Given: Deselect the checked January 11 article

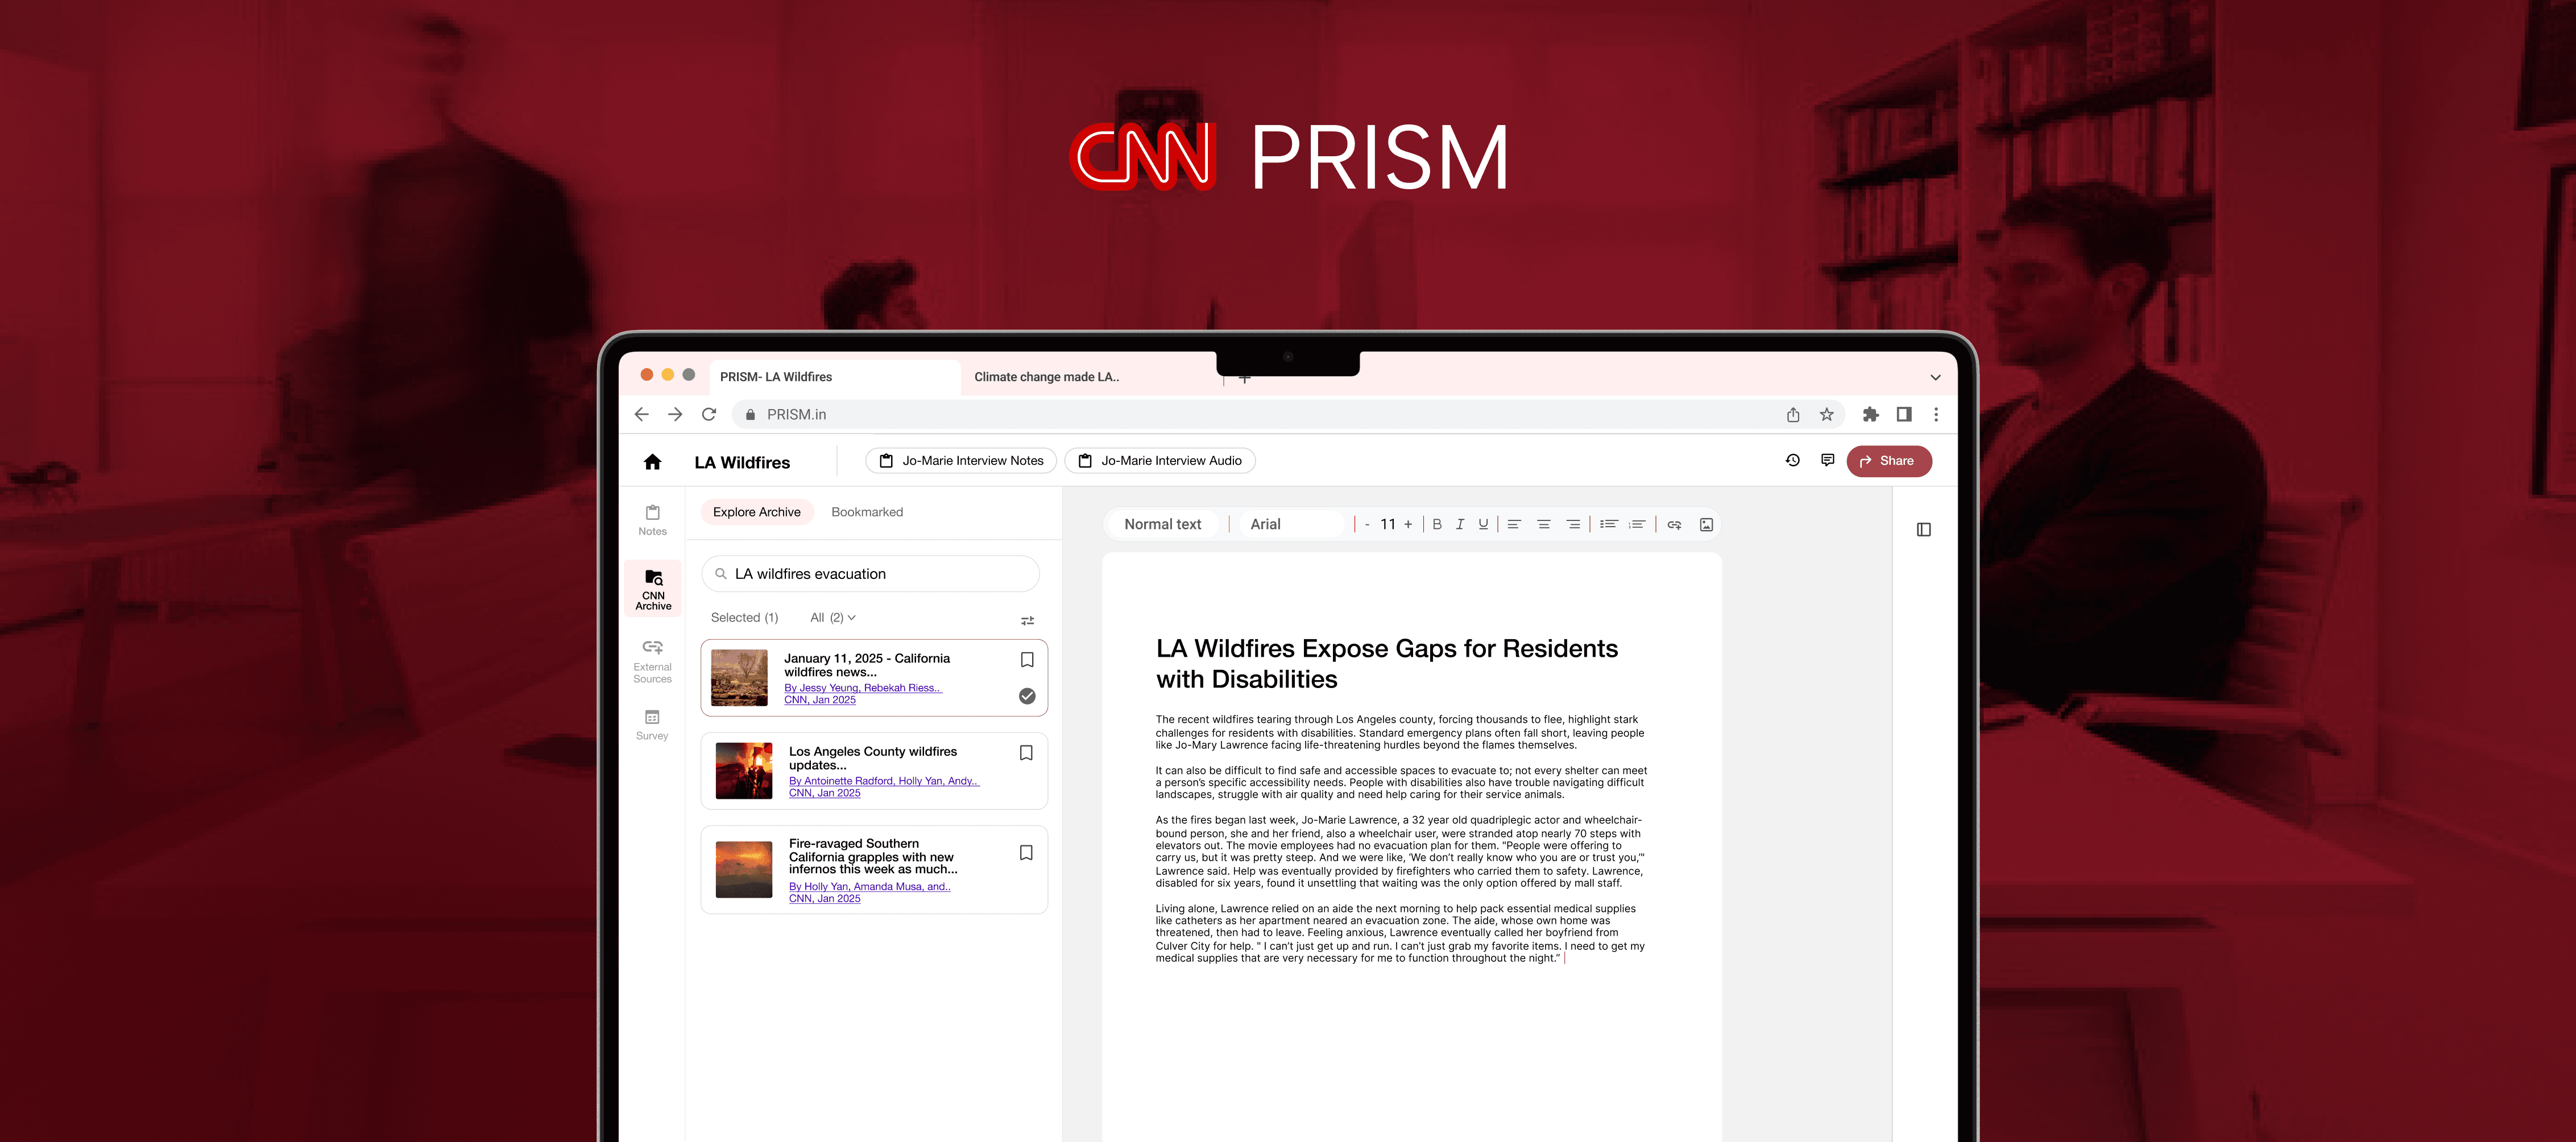Looking at the screenshot, I should tap(1026, 697).
